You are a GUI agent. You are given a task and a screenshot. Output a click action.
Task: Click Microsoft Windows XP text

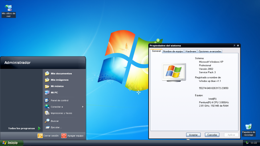(211, 62)
